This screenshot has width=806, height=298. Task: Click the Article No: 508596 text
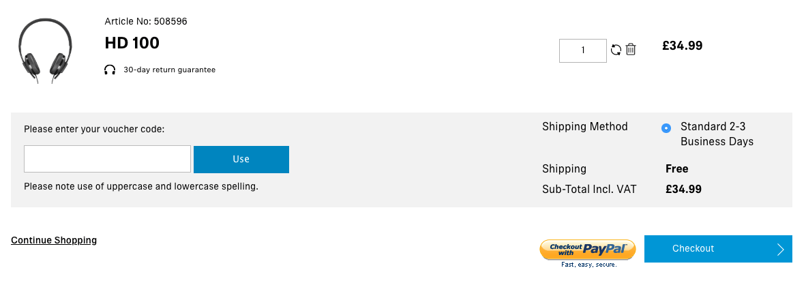click(146, 22)
